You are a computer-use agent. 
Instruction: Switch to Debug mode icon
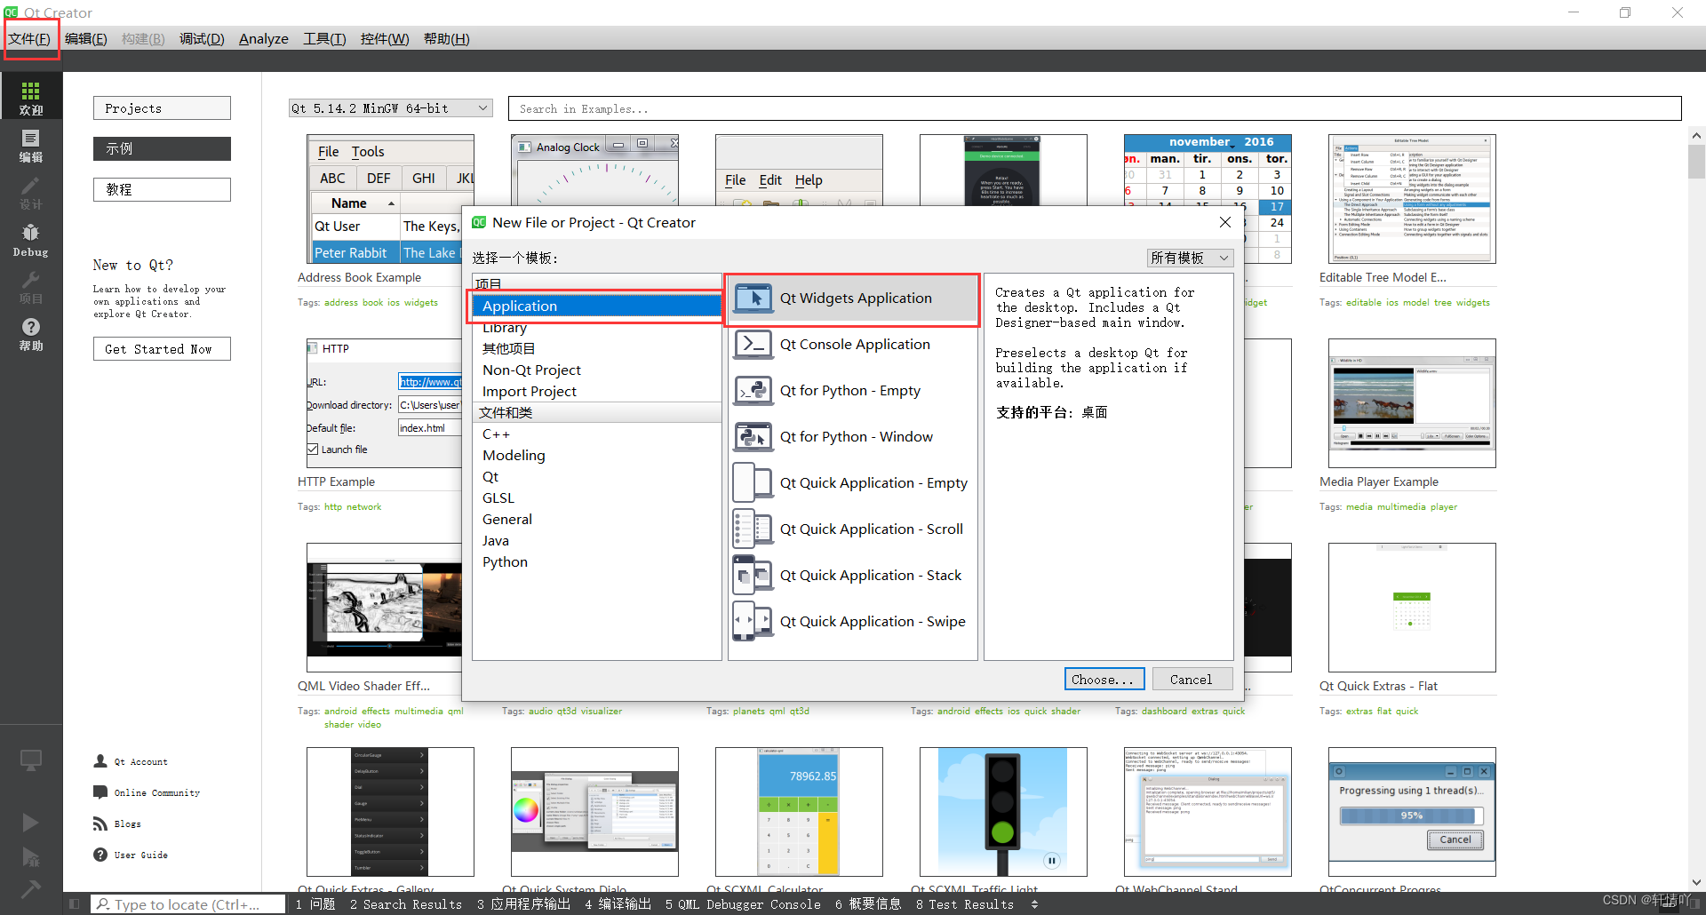(x=30, y=240)
